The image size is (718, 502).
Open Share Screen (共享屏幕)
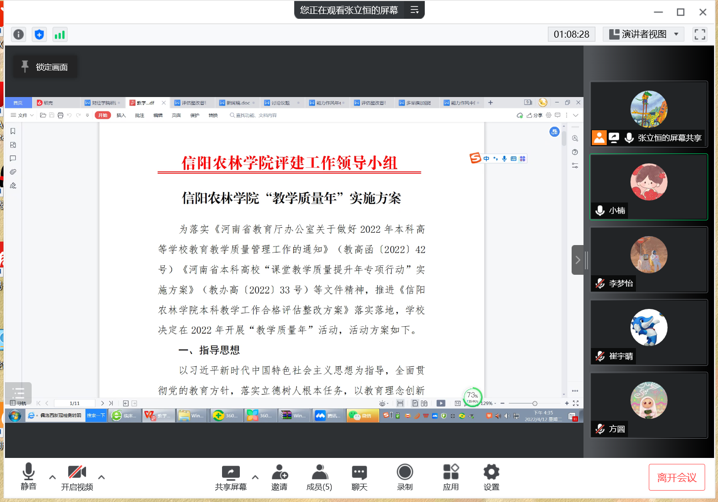pos(230,477)
